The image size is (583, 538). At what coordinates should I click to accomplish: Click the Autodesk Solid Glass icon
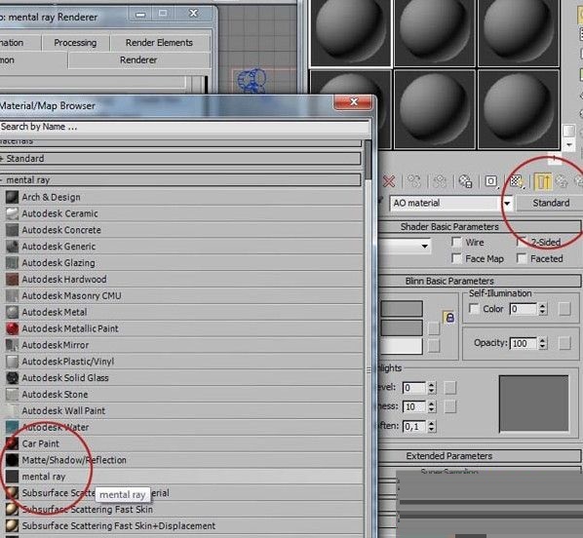click(12, 378)
